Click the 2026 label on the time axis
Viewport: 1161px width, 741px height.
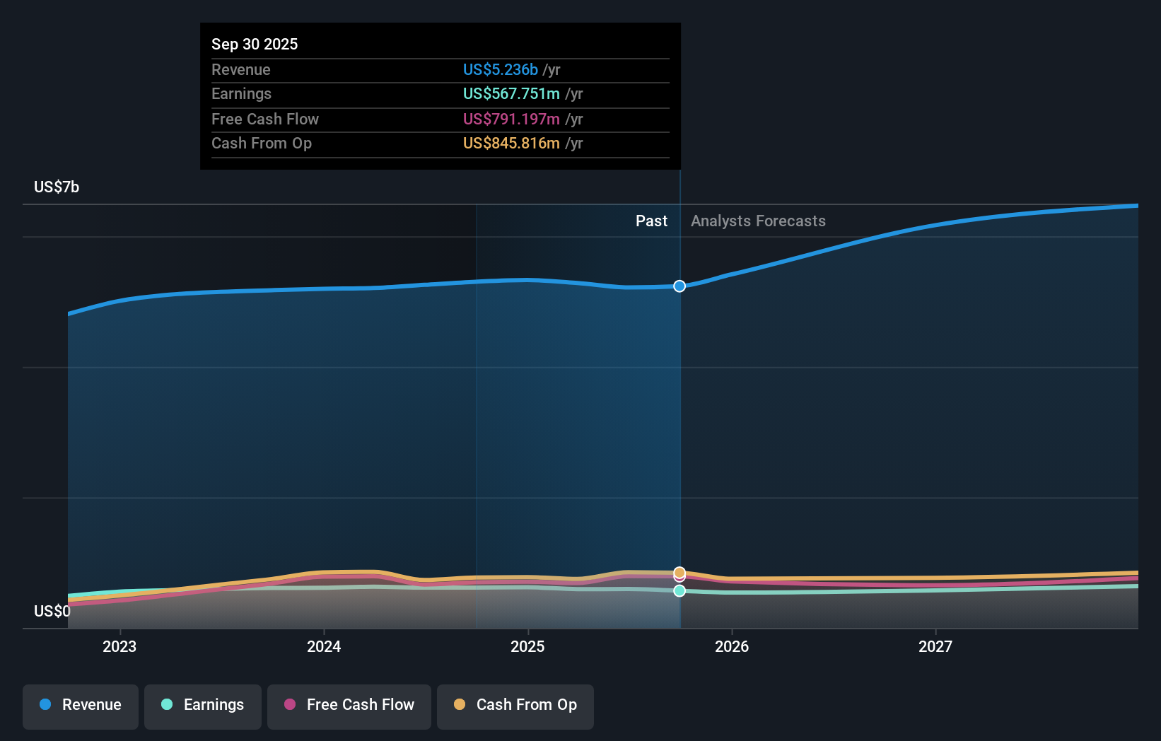[733, 646]
